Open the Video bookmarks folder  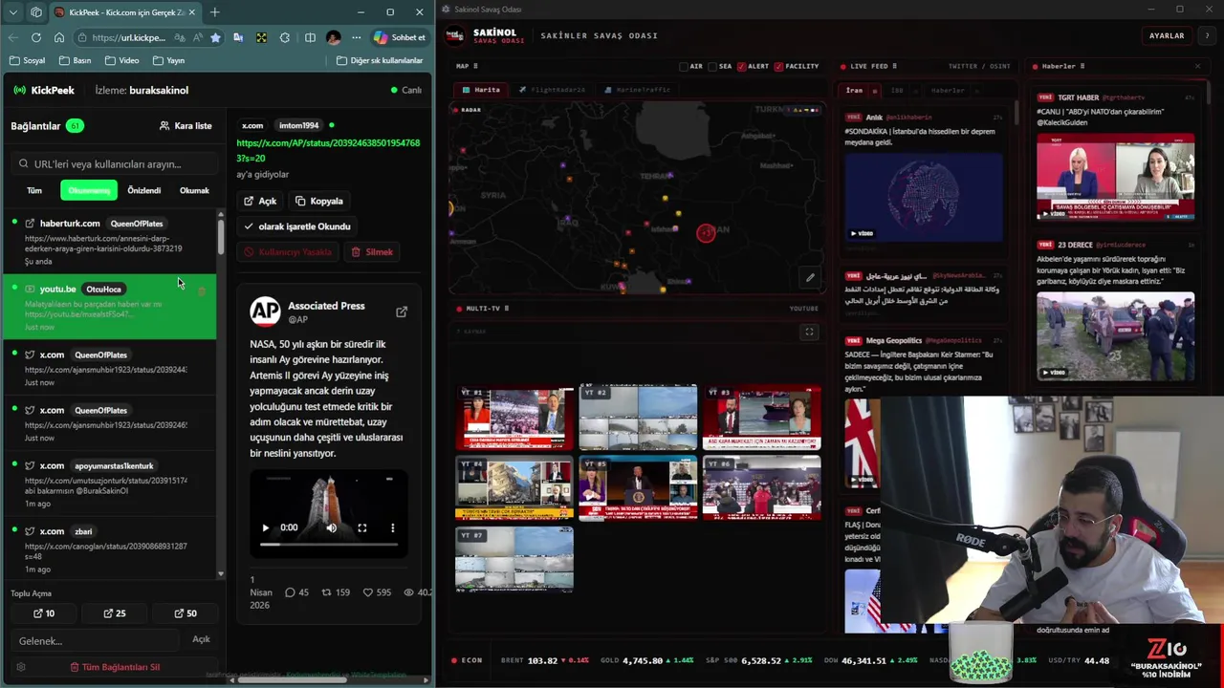click(x=121, y=60)
